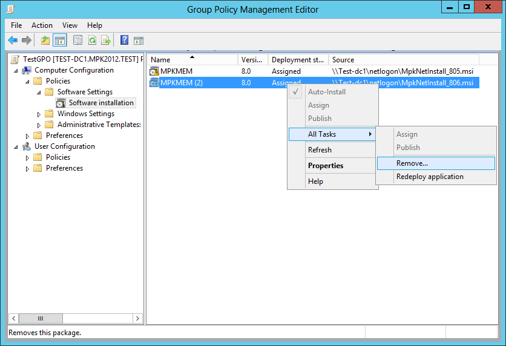This screenshot has height=346, width=506.
Task: Click the MpkNetInstall_805.msi source path
Action: click(402, 71)
